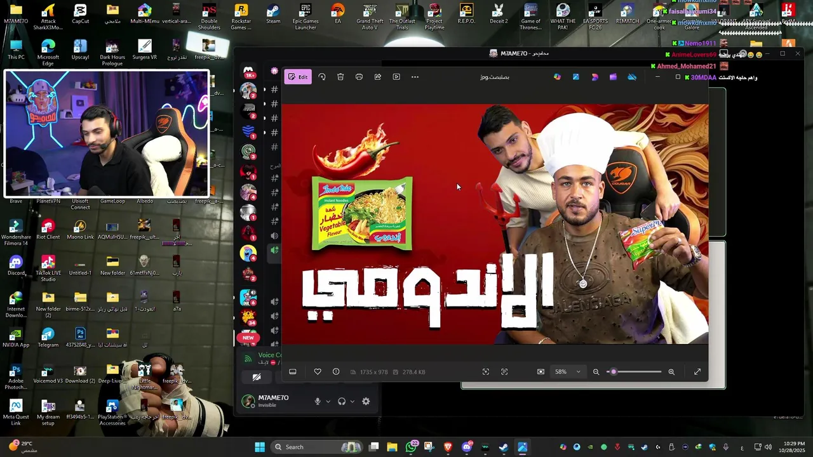Toggle Discord camera off button
Screen dimensions: 813x457
[x=257, y=377]
